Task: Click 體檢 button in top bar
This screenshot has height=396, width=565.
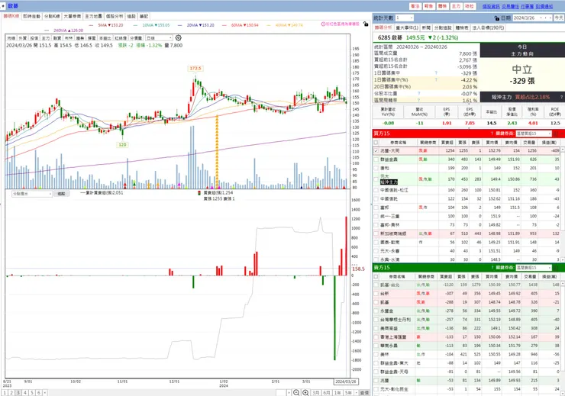Action: click(442, 6)
